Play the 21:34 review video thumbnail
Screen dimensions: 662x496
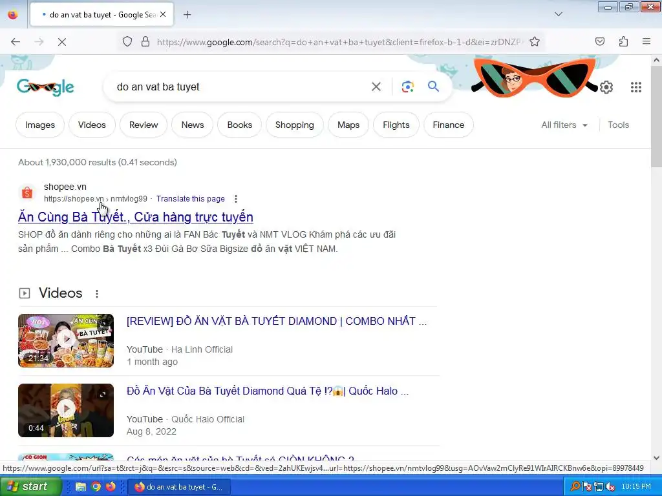[x=66, y=340]
